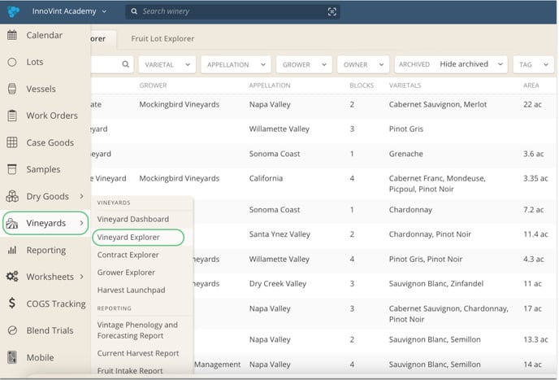Click Mockingbird Vineyards in the Napa Valley row
Image resolution: width=559 pixels, height=380 pixels.
[180, 104]
